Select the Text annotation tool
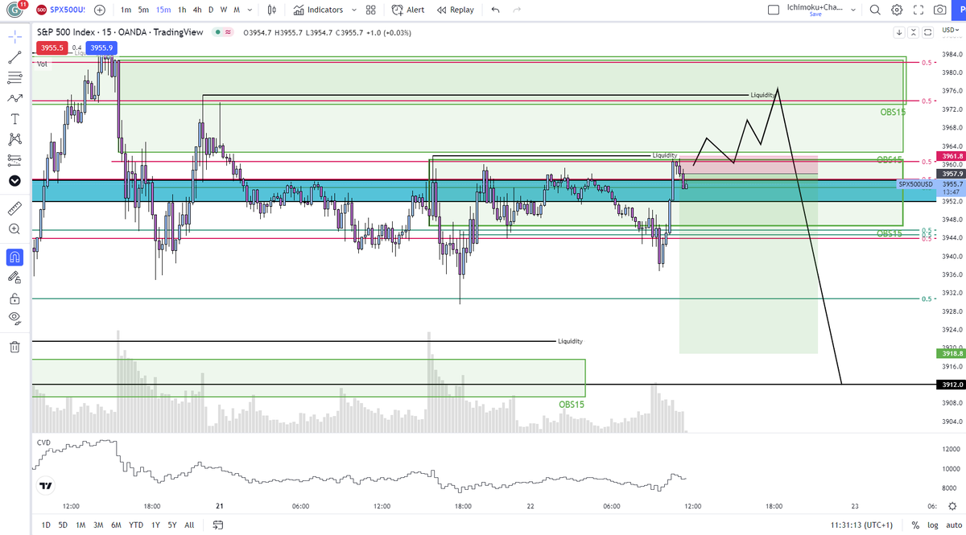 click(14, 118)
